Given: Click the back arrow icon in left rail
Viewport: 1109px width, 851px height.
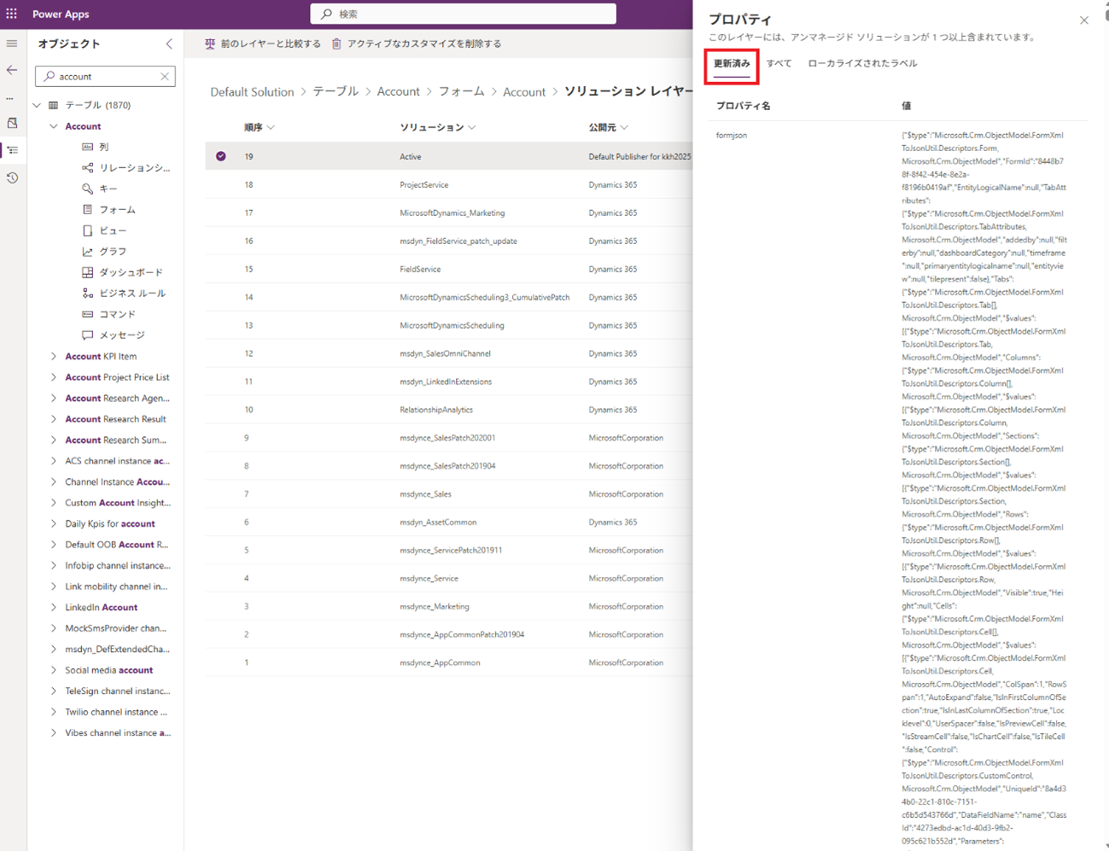Looking at the screenshot, I should 12,70.
